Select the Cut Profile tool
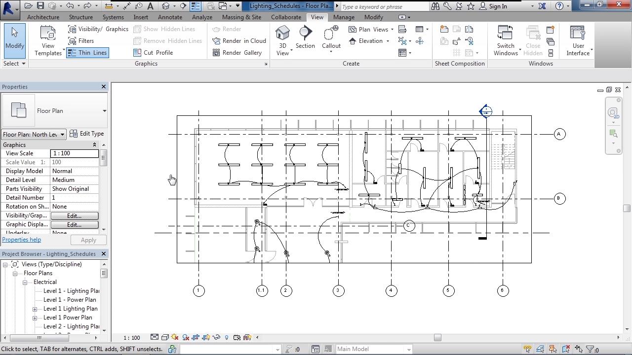This screenshot has width=632, height=355. coord(153,53)
